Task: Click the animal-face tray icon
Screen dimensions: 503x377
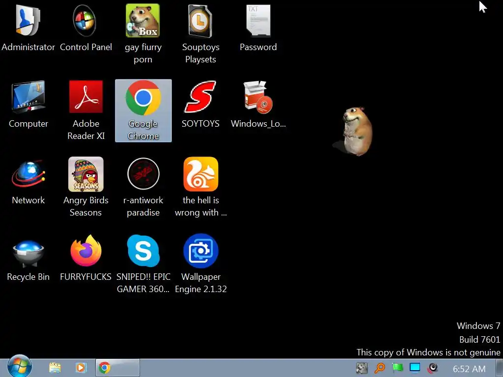Action: point(362,368)
